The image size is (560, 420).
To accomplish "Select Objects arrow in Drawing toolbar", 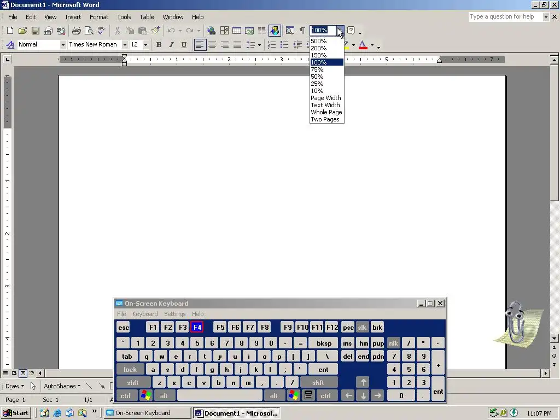I will pos(33,386).
